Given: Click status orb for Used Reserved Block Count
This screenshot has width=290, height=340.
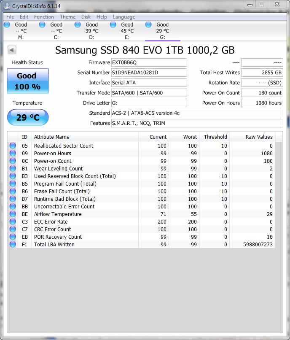Looking at the screenshot, I should [x=13, y=176].
